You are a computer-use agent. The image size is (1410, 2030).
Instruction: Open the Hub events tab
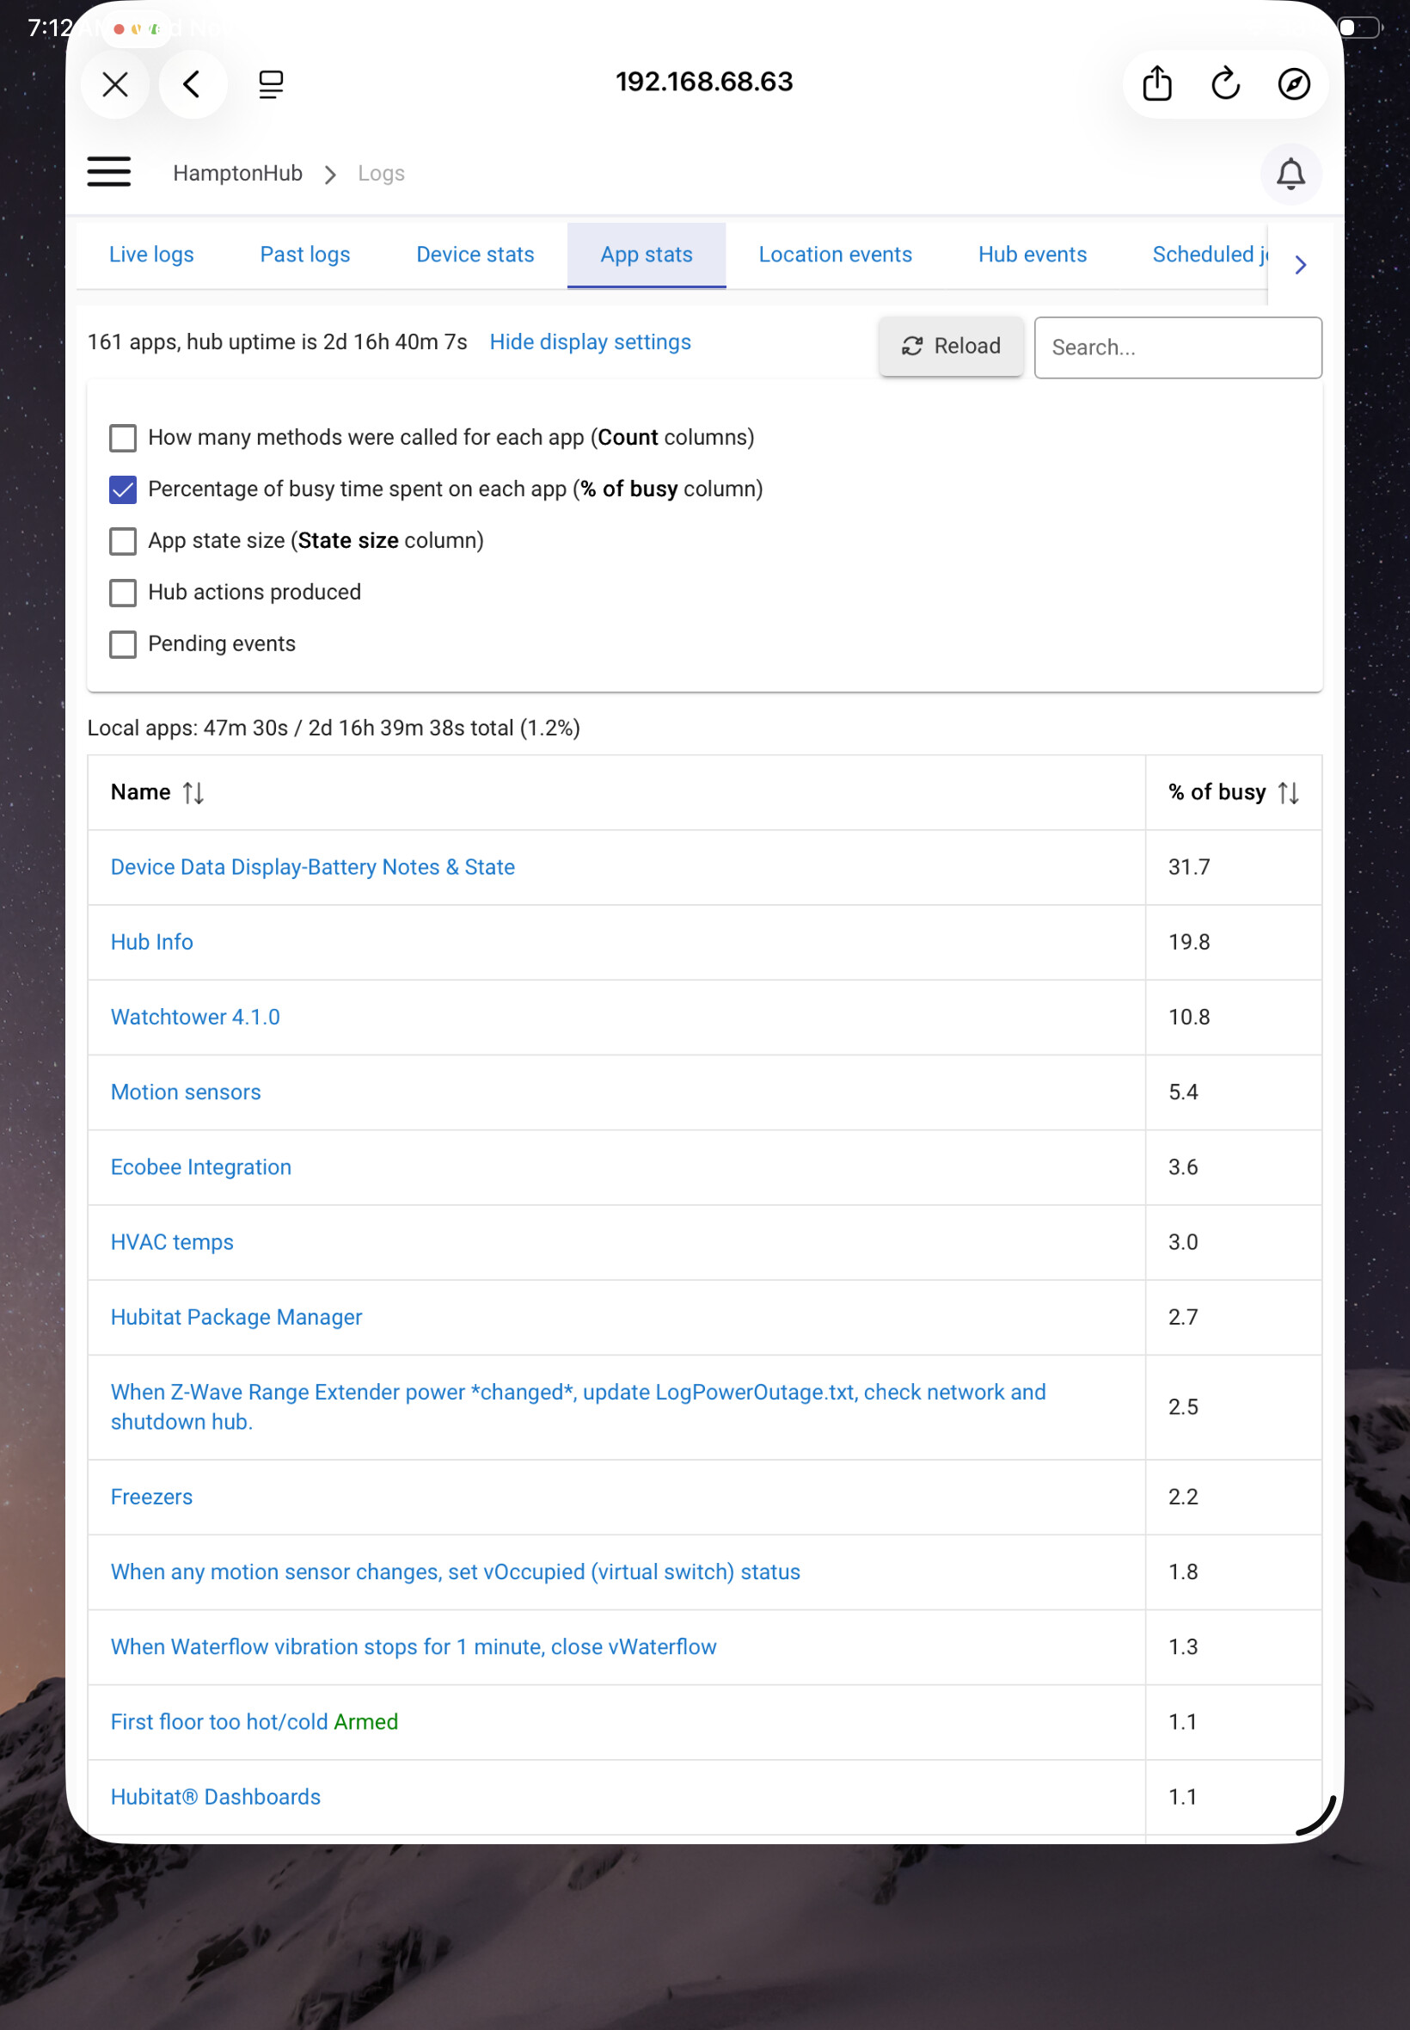1031,255
